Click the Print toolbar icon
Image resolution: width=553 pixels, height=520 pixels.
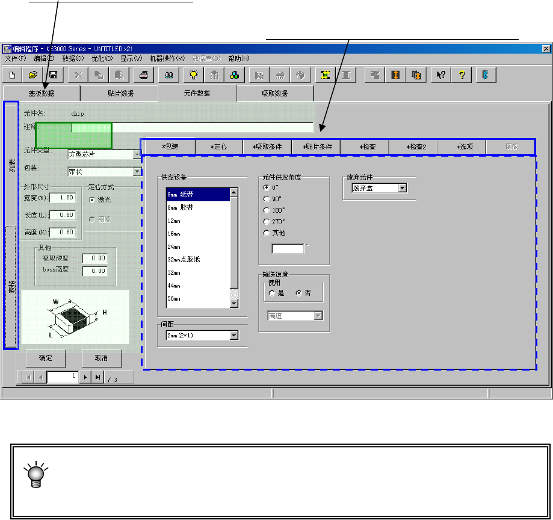[x=144, y=75]
